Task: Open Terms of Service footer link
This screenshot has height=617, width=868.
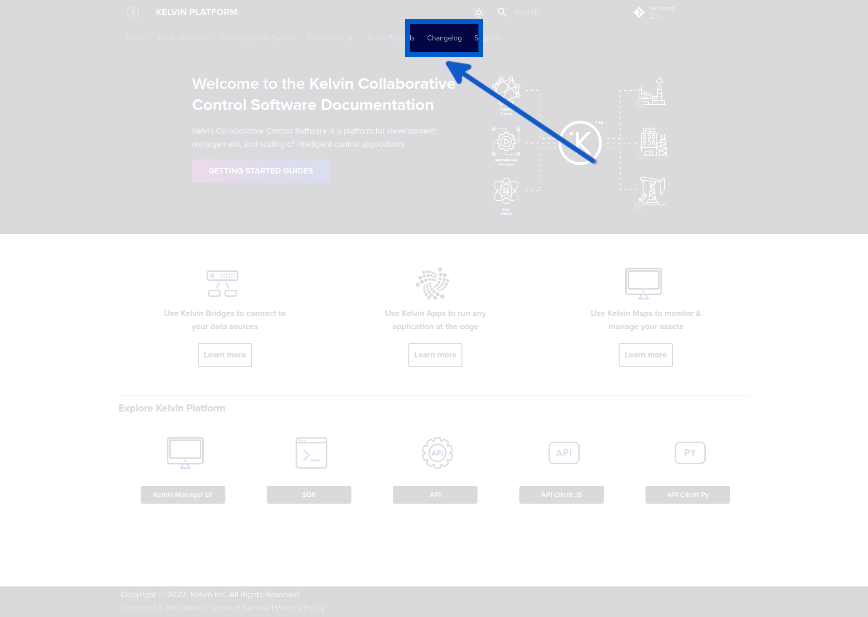Action: point(239,608)
